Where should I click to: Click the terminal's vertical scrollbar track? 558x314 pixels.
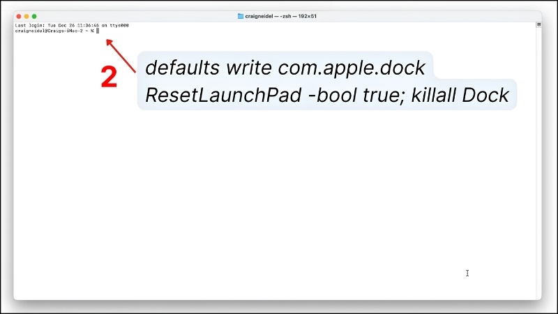(x=538, y=164)
